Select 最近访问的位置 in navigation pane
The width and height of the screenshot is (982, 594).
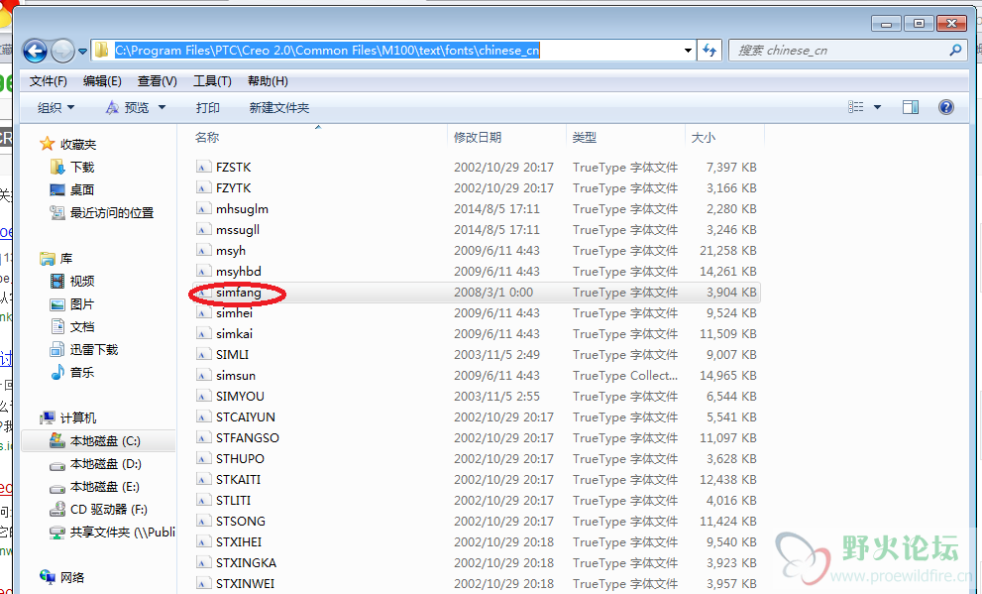tap(111, 212)
